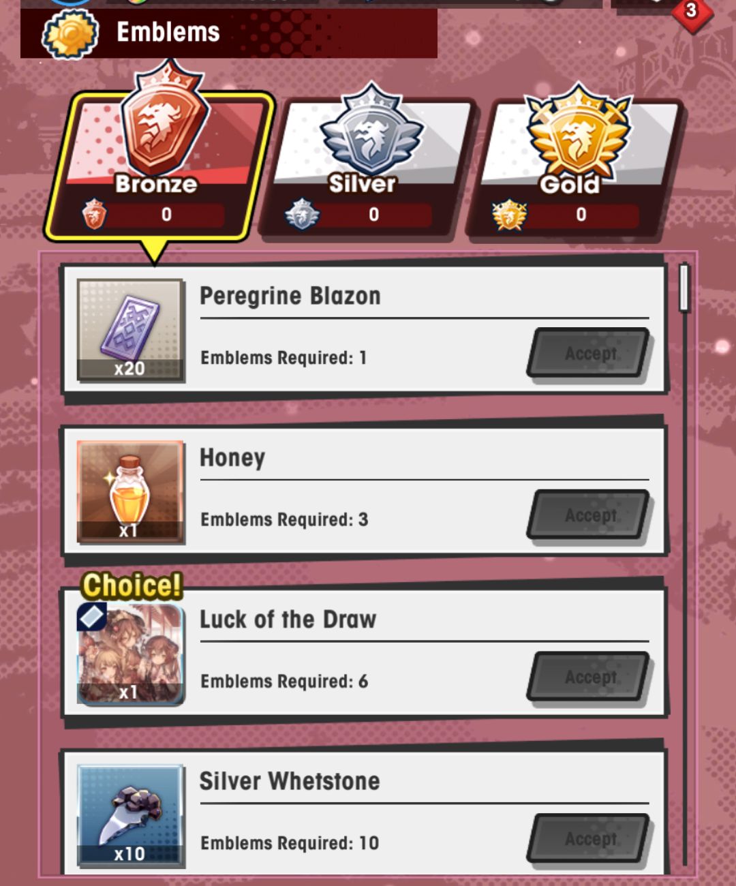Accept the Silver Whetstone reward
The image size is (736, 886).
[x=589, y=839]
